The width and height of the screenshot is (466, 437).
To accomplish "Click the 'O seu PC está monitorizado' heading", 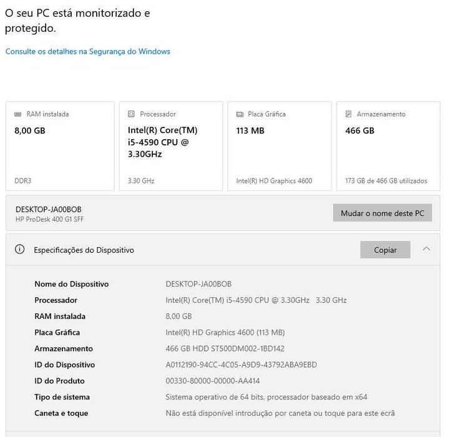I will (x=77, y=21).
